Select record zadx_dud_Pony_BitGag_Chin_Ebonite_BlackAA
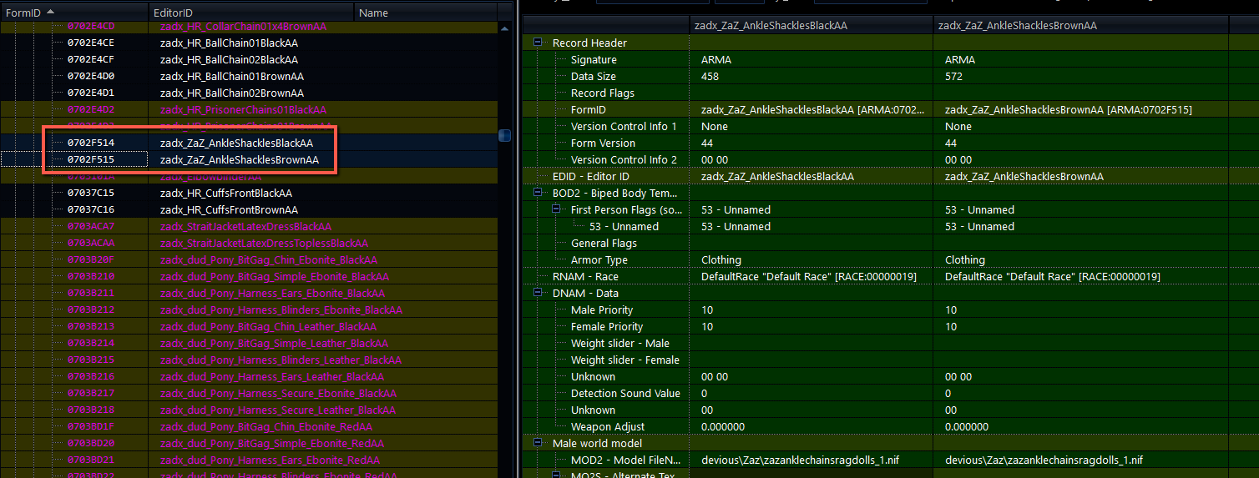The image size is (1259, 478). (269, 259)
